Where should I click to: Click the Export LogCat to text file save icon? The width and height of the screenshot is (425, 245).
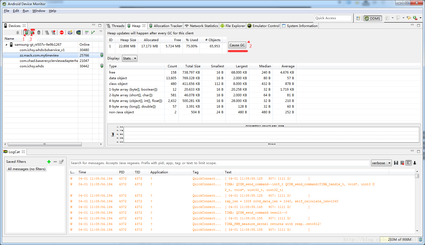(x=396, y=163)
